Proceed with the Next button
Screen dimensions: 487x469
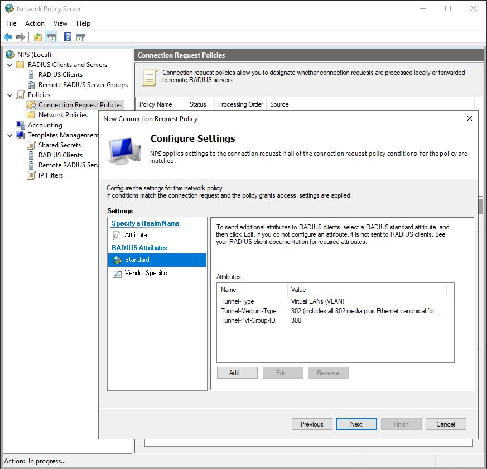coord(356,424)
